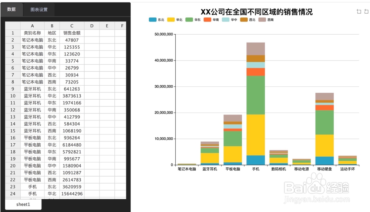The image size is (370, 212).
Task: Open the 图表设置 tab
Action: [39, 10]
